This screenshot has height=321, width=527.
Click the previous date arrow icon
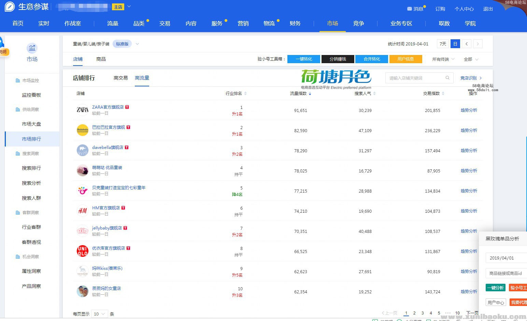466,44
